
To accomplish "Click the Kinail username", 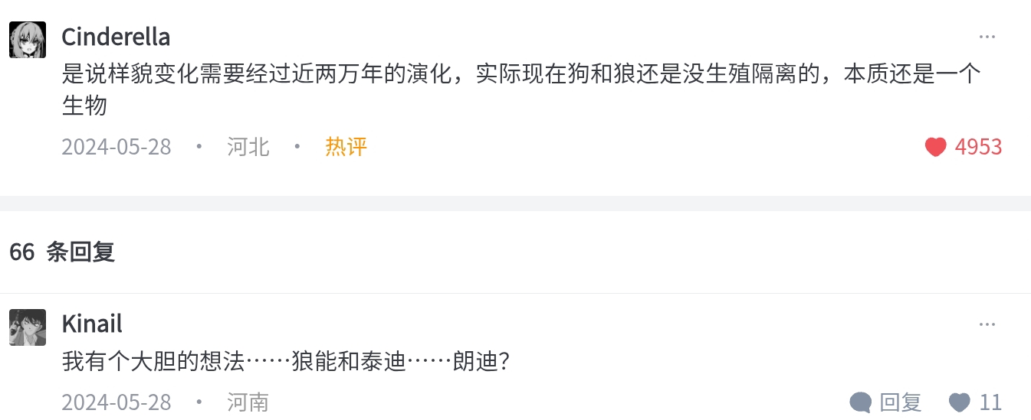I will tap(92, 324).
